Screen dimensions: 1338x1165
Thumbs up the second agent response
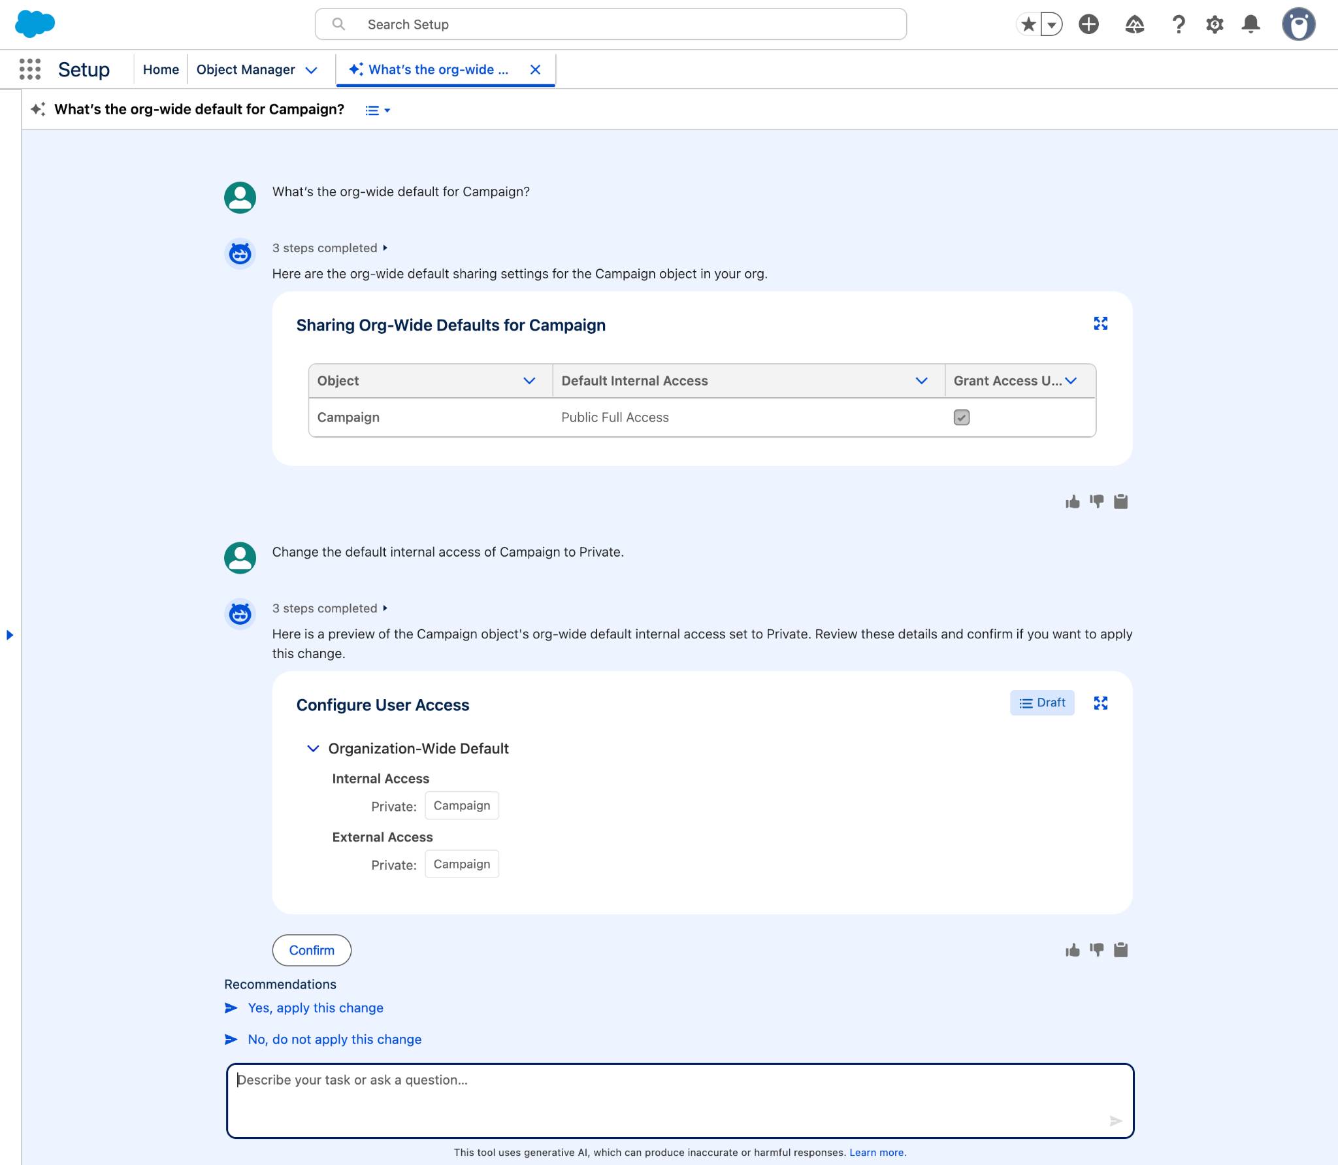click(x=1073, y=950)
